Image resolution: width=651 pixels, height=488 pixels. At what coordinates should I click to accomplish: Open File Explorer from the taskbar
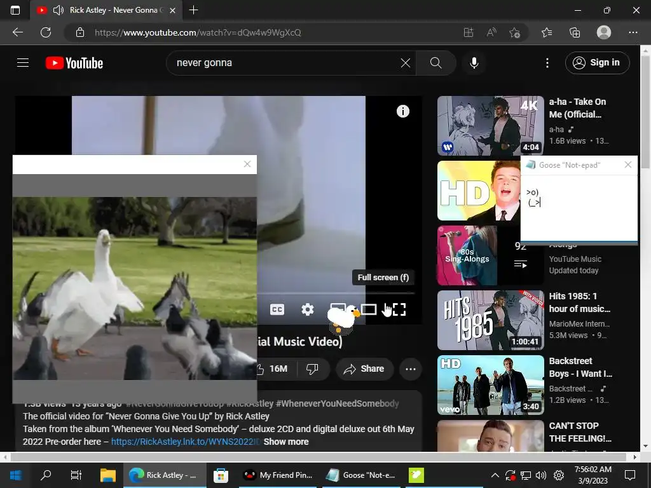(x=108, y=475)
